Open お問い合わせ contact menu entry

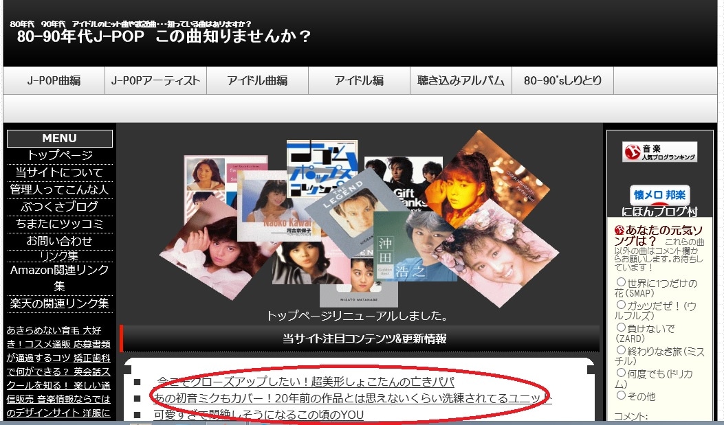click(x=60, y=240)
